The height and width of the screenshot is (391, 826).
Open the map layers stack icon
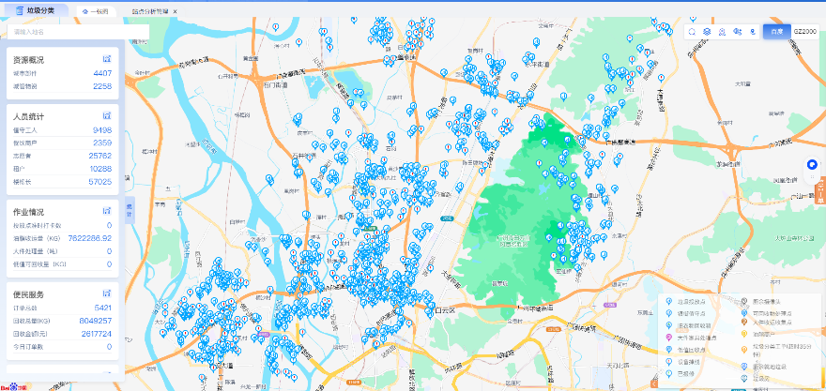pyautogui.click(x=707, y=31)
